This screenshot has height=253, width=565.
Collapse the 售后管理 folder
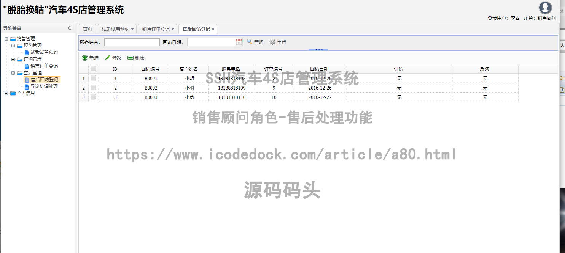pos(13,73)
